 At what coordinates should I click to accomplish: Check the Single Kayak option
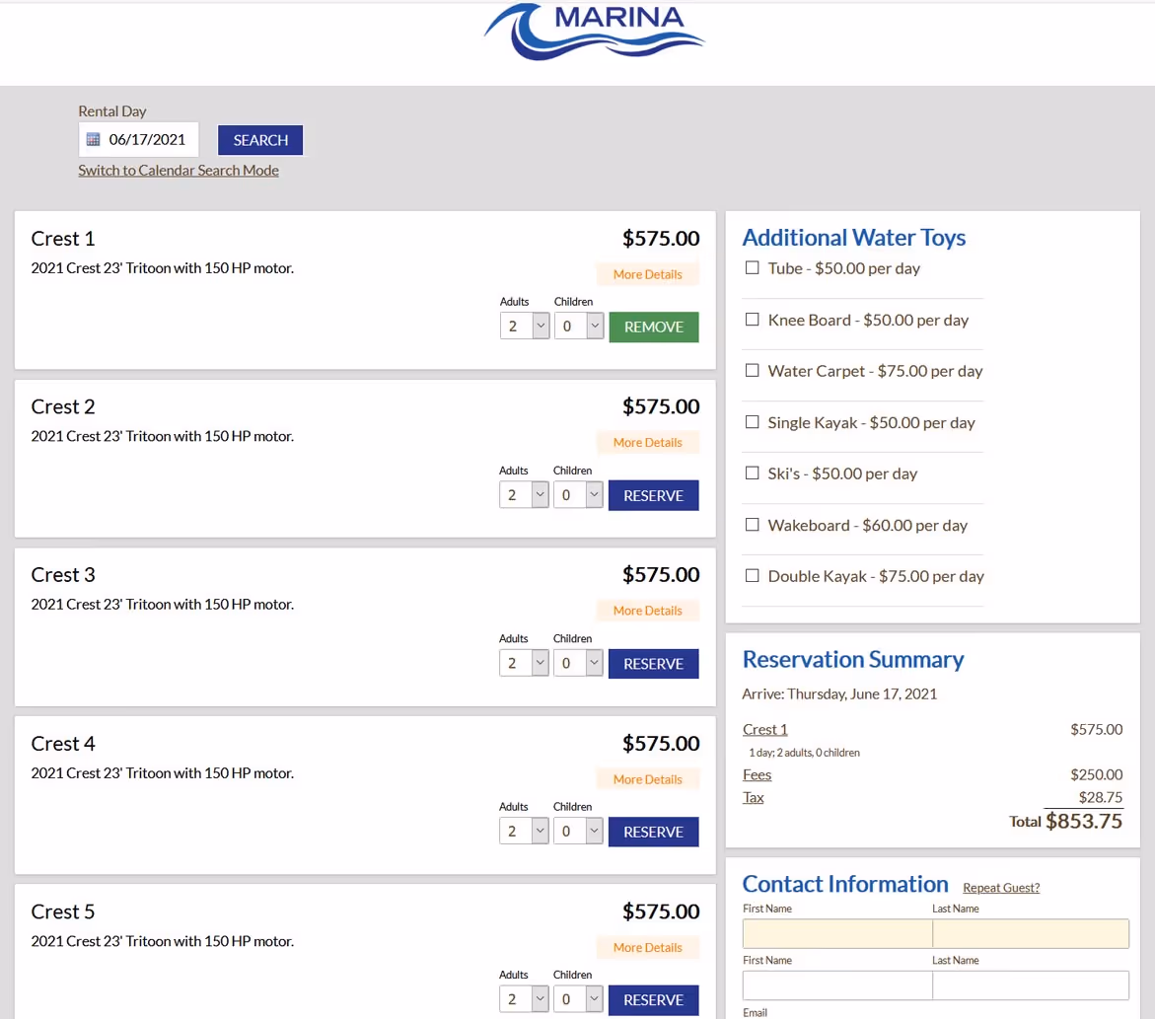tap(752, 421)
